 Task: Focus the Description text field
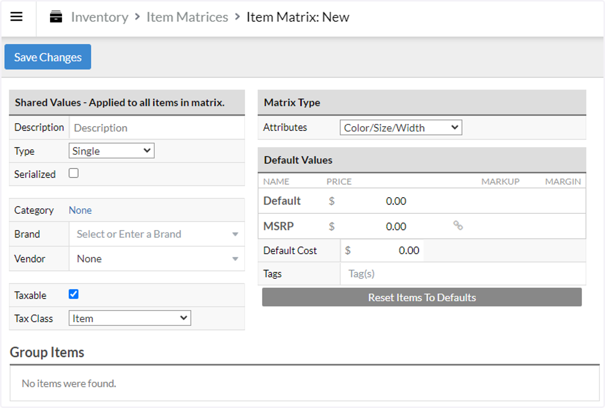(x=156, y=128)
